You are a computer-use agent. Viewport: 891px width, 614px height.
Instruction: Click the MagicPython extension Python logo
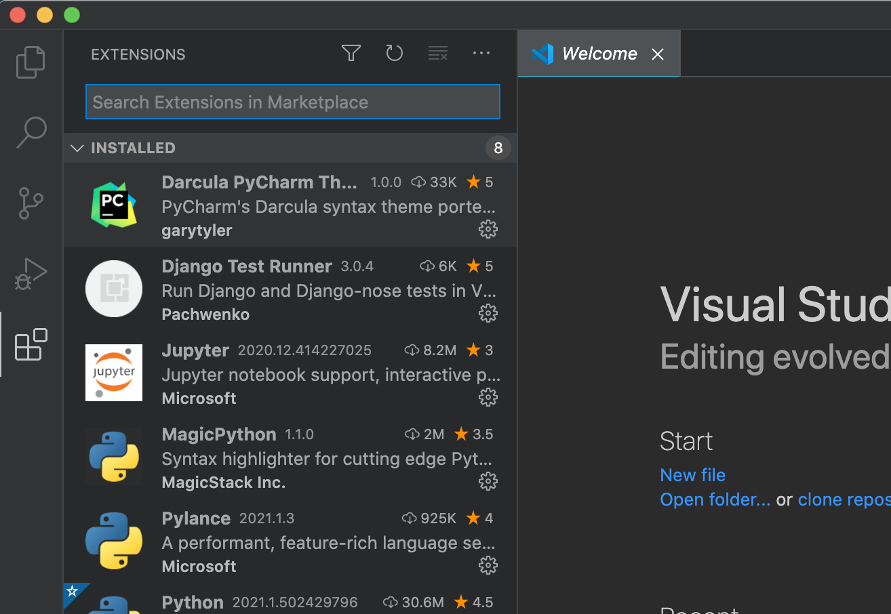click(114, 457)
